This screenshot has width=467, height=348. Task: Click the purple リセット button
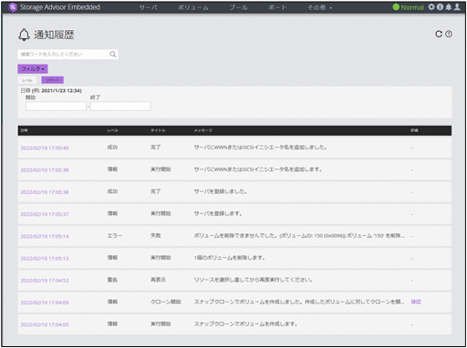[52, 80]
